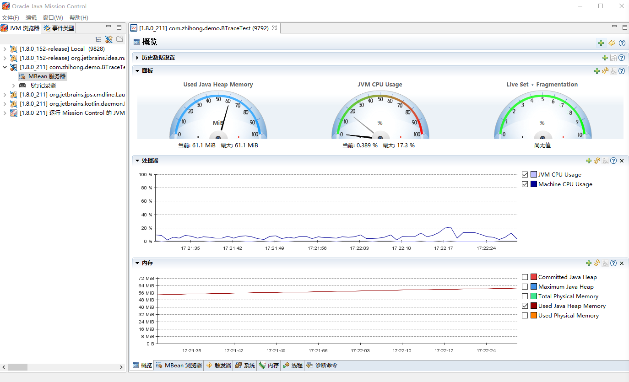Close the BTraceTest (9792) editor tab
The width and height of the screenshot is (629, 382).
pos(275,28)
